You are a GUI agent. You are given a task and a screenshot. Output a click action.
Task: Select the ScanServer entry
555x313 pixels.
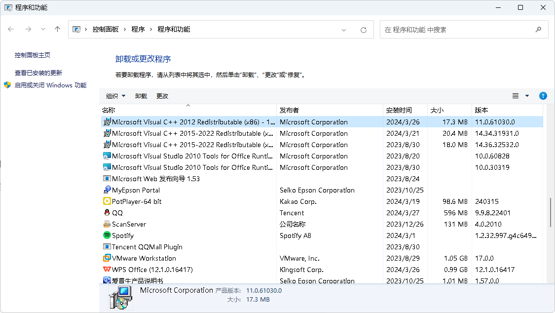322,224
